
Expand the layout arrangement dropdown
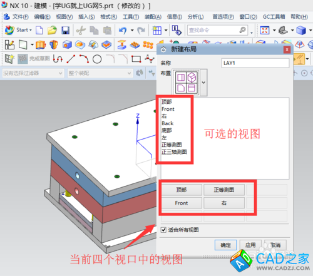203,83
